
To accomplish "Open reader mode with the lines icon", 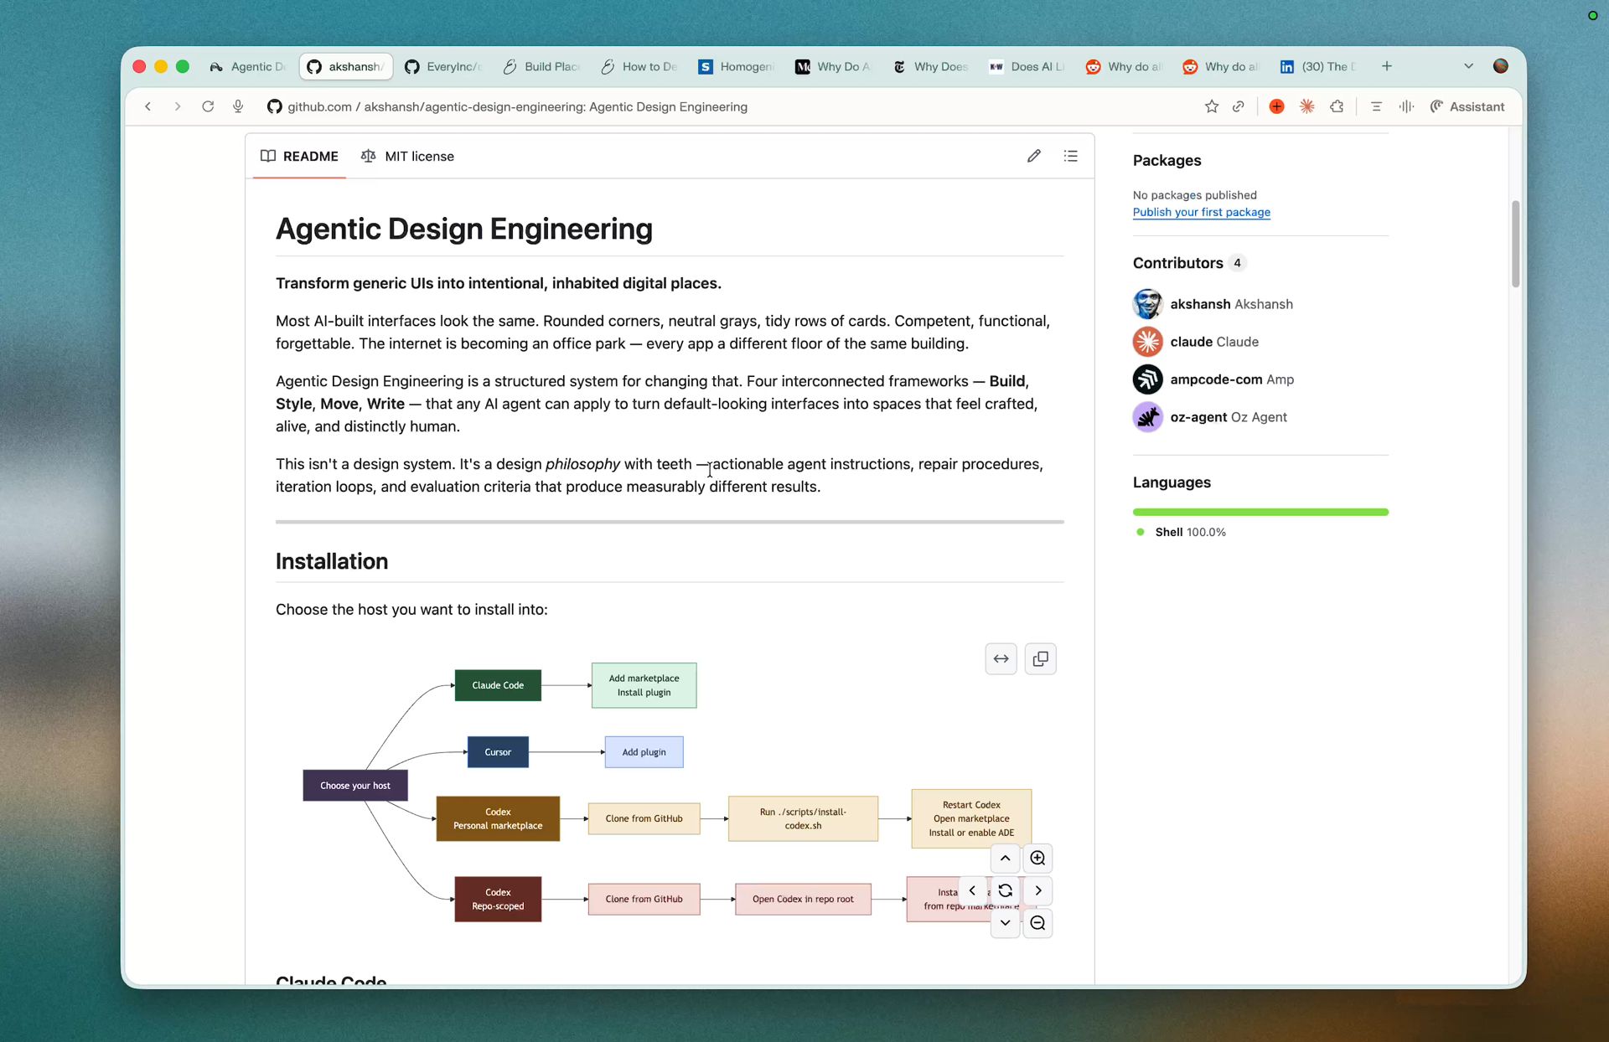I will point(1375,106).
